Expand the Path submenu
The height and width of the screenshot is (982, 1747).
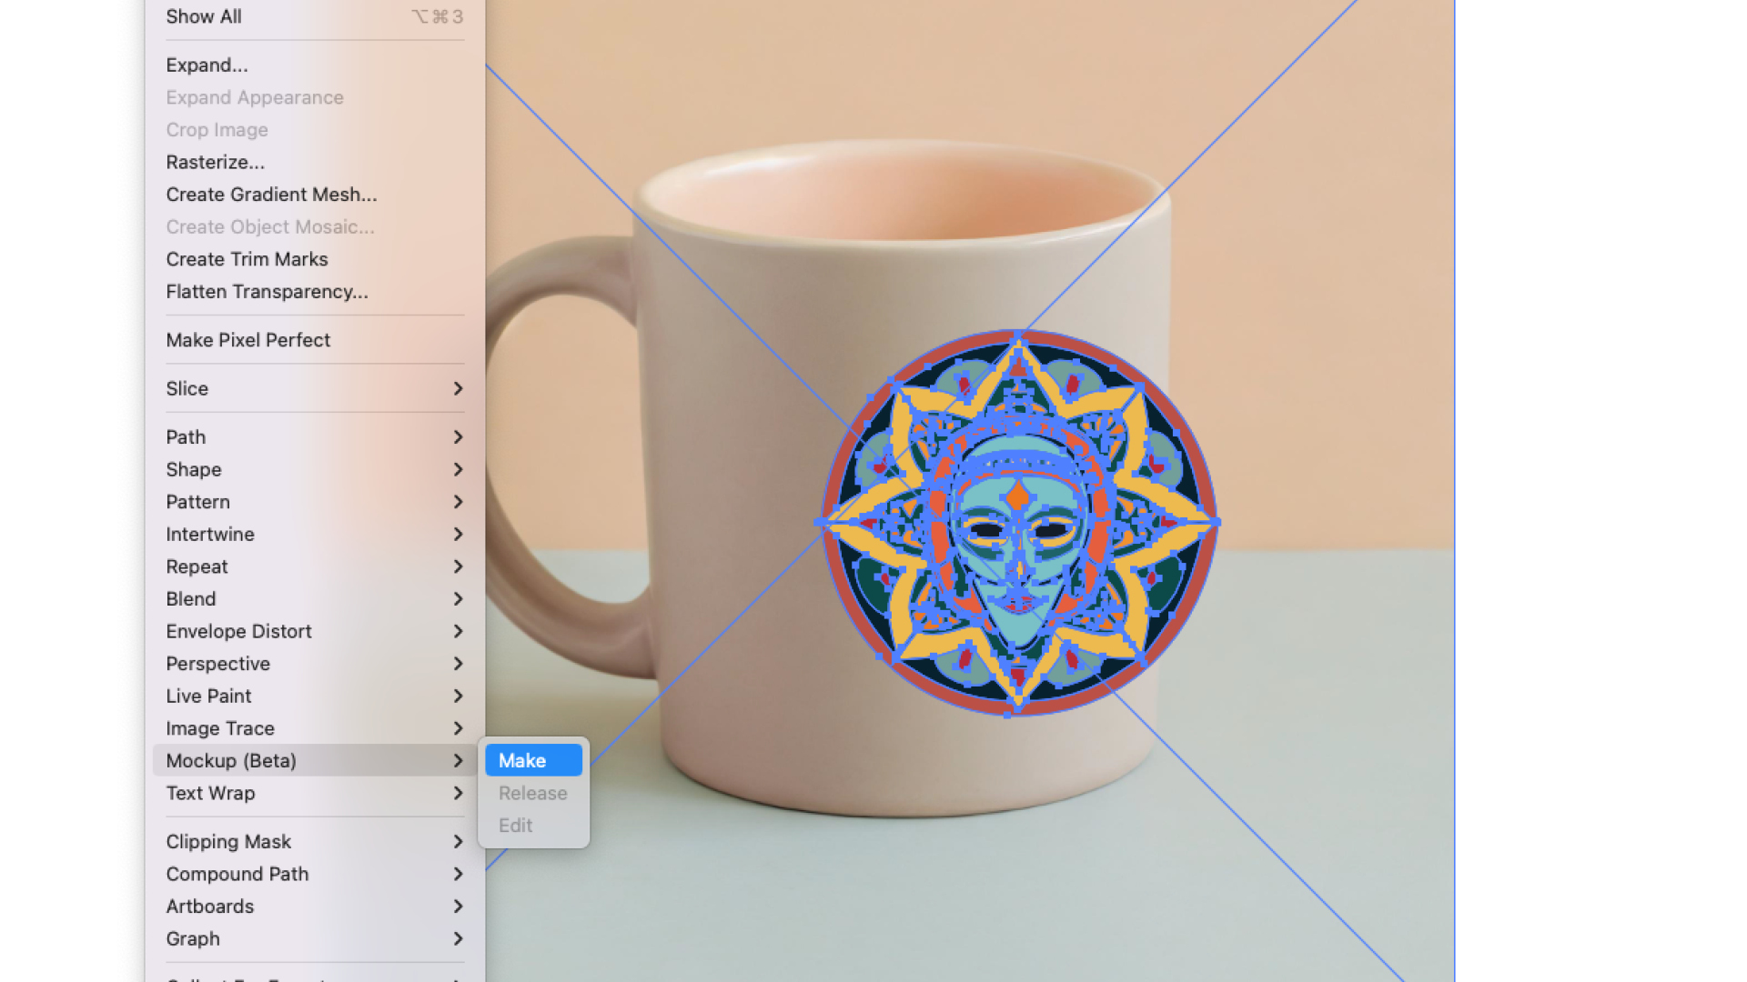185,437
